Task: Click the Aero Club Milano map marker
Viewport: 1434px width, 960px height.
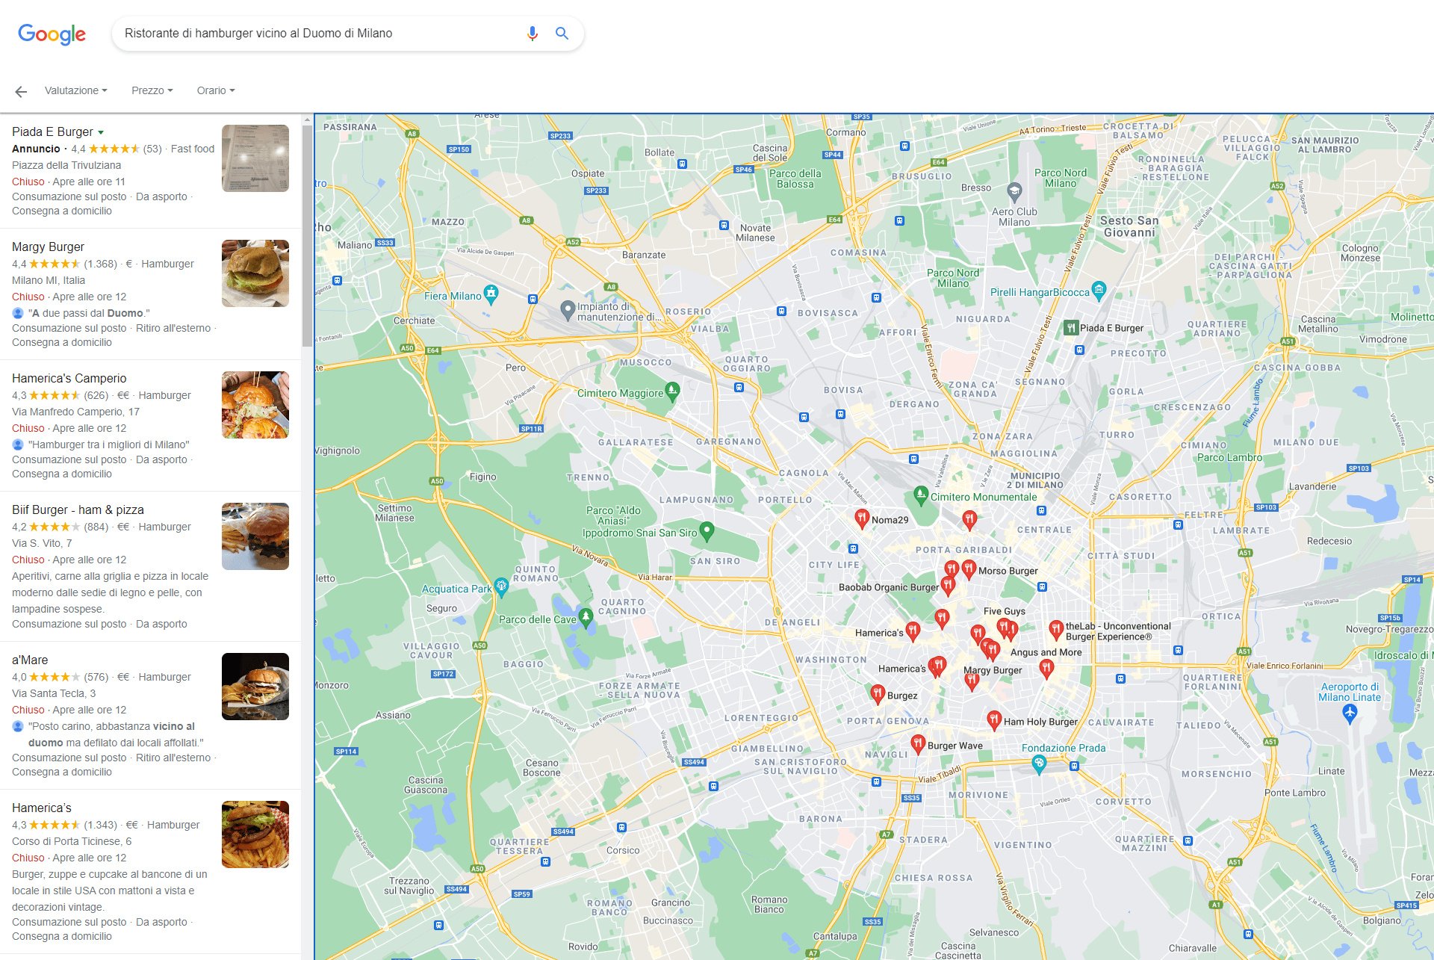Action: (x=1014, y=192)
